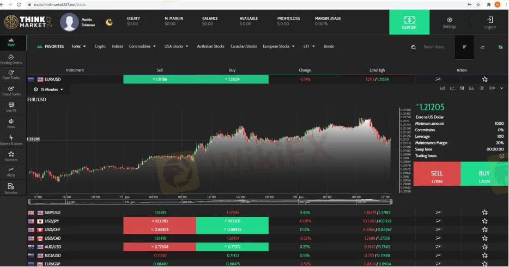Open Live TV from the sidebar
Screen dimensions: 509x267
tap(11, 106)
